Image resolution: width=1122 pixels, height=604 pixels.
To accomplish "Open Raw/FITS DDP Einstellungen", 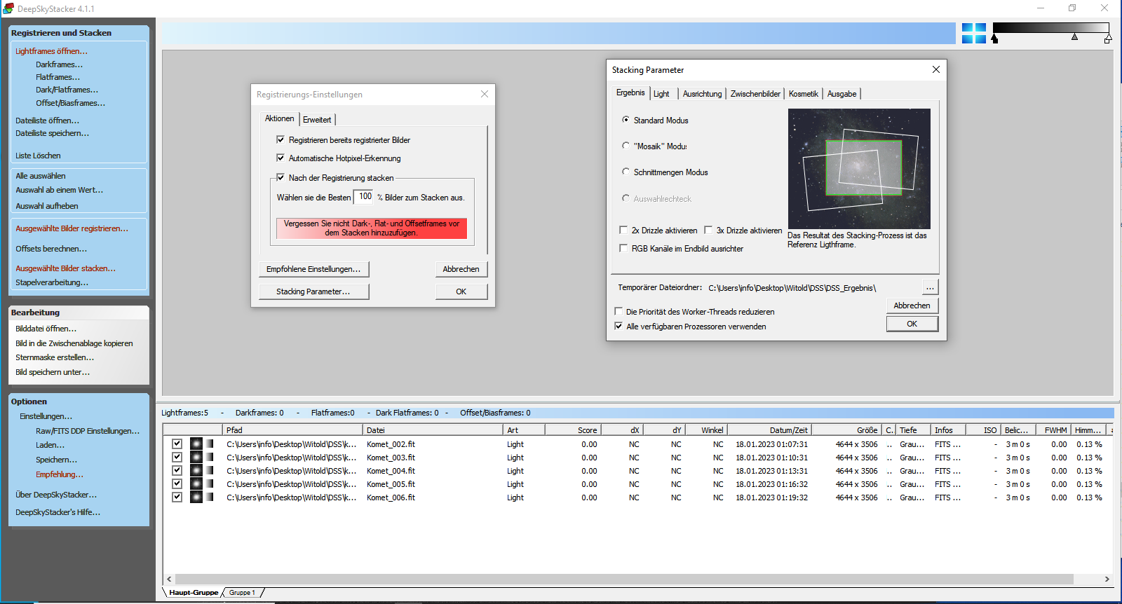I will (88, 431).
